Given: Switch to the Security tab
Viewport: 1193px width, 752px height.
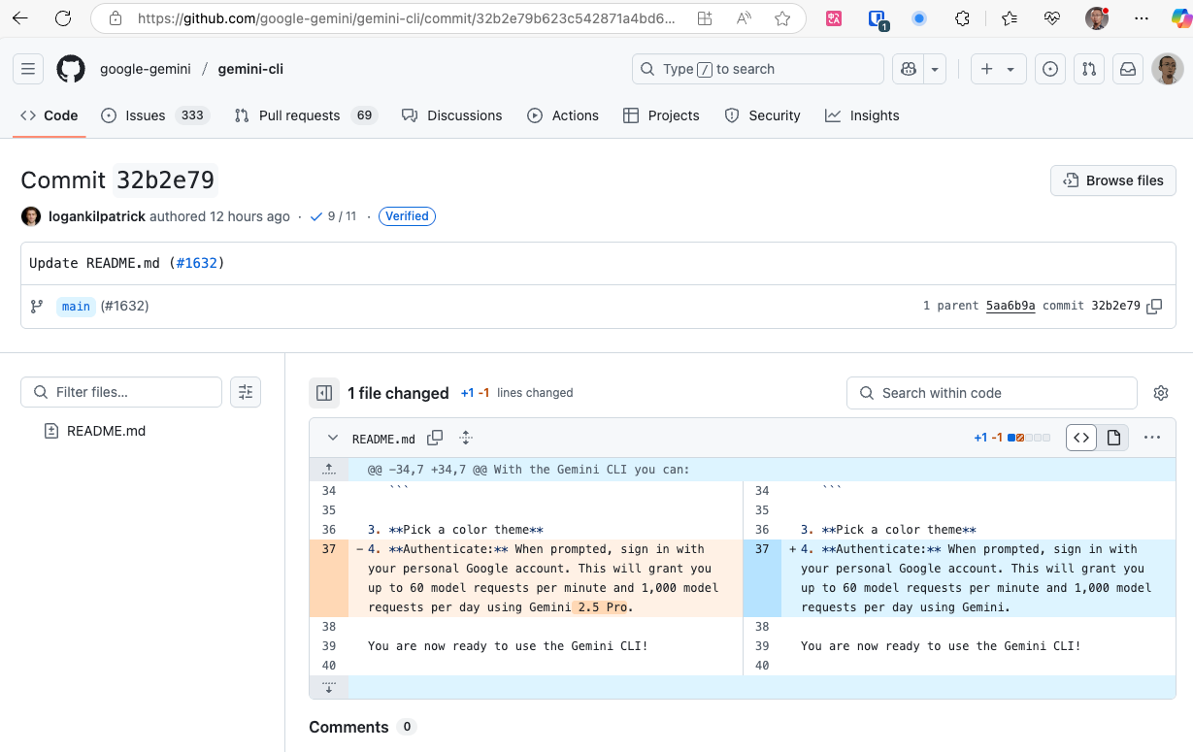Looking at the screenshot, I should coord(763,115).
